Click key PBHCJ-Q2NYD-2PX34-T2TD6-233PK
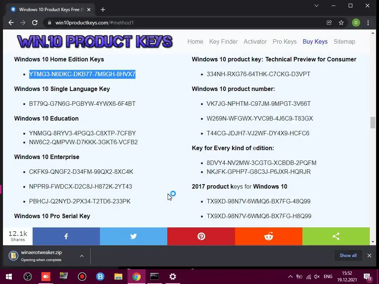The width and height of the screenshot is (379, 284). click(x=80, y=202)
